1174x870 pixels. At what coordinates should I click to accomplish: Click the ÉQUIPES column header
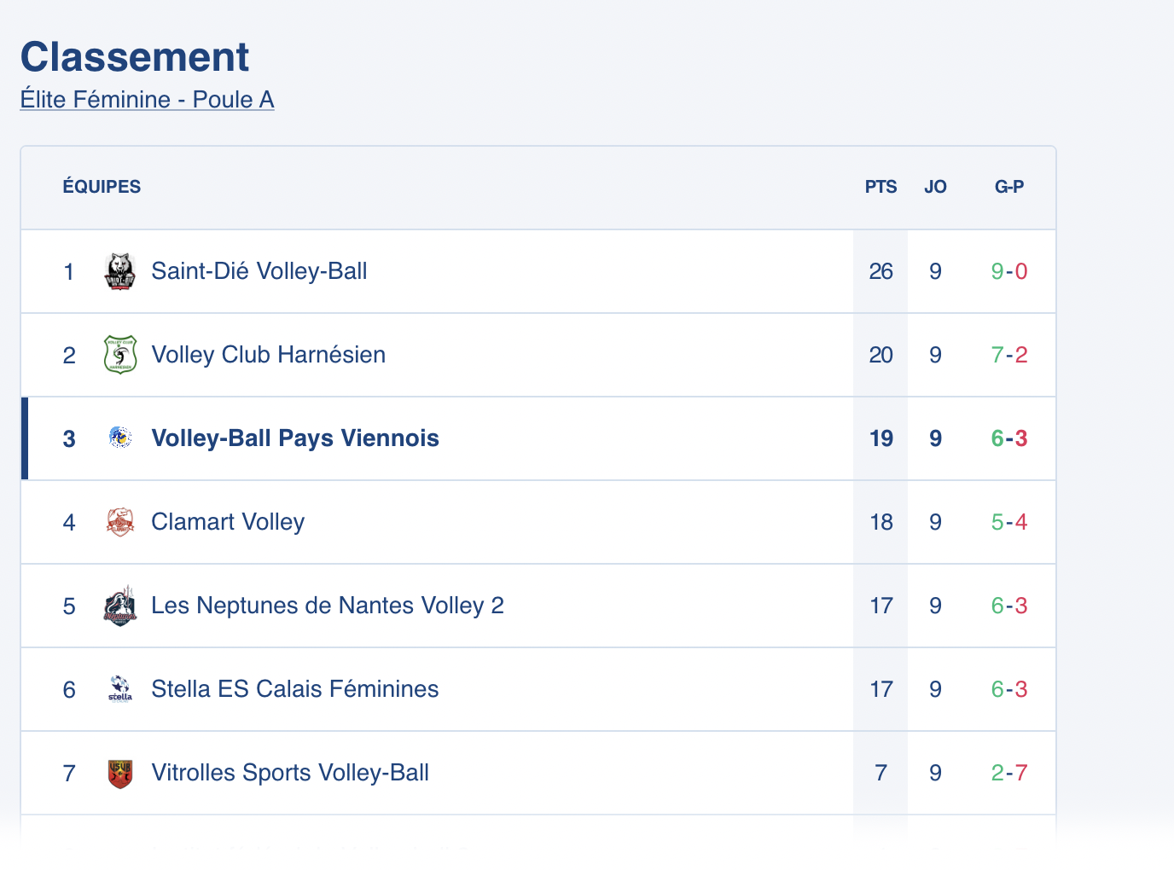click(x=102, y=187)
